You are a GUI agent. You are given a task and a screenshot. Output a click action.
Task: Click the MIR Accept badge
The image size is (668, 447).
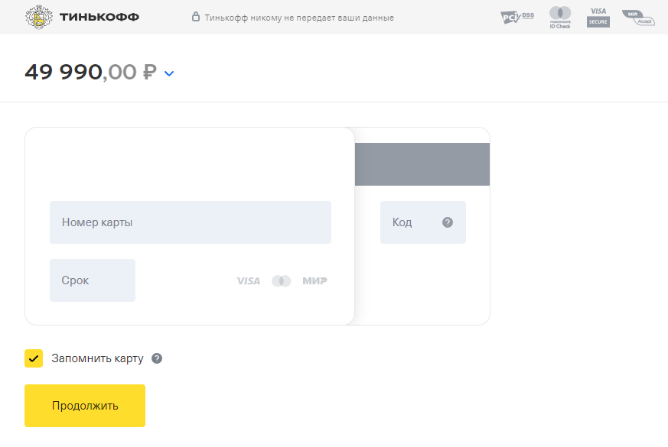(x=637, y=17)
